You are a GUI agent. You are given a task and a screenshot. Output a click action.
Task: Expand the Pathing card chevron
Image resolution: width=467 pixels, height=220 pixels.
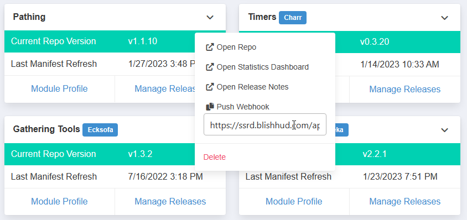tap(210, 17)
